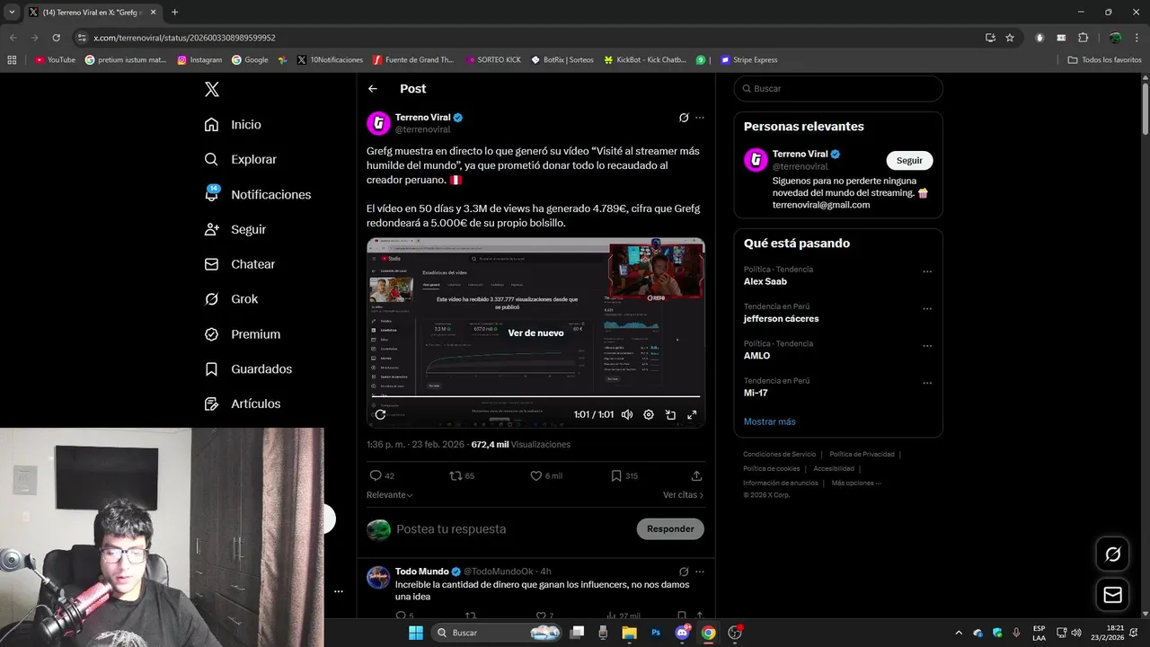Open Photoshop from the taskbar
The image size is (1150, 647).
[x=656, y=633]
